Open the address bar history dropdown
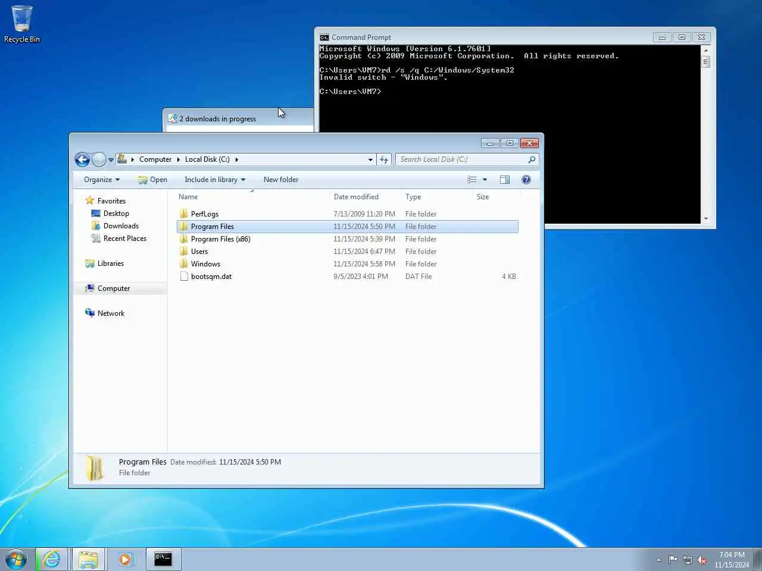This screenshot has height=571, width=762. 370,159
